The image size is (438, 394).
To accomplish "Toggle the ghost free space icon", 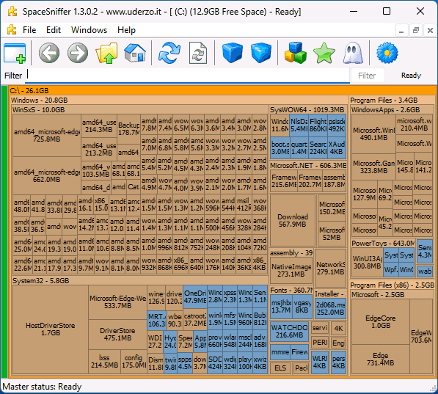I will [353, 53].
